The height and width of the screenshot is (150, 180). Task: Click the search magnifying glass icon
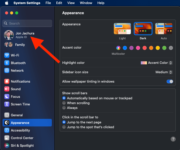[6, 23]
